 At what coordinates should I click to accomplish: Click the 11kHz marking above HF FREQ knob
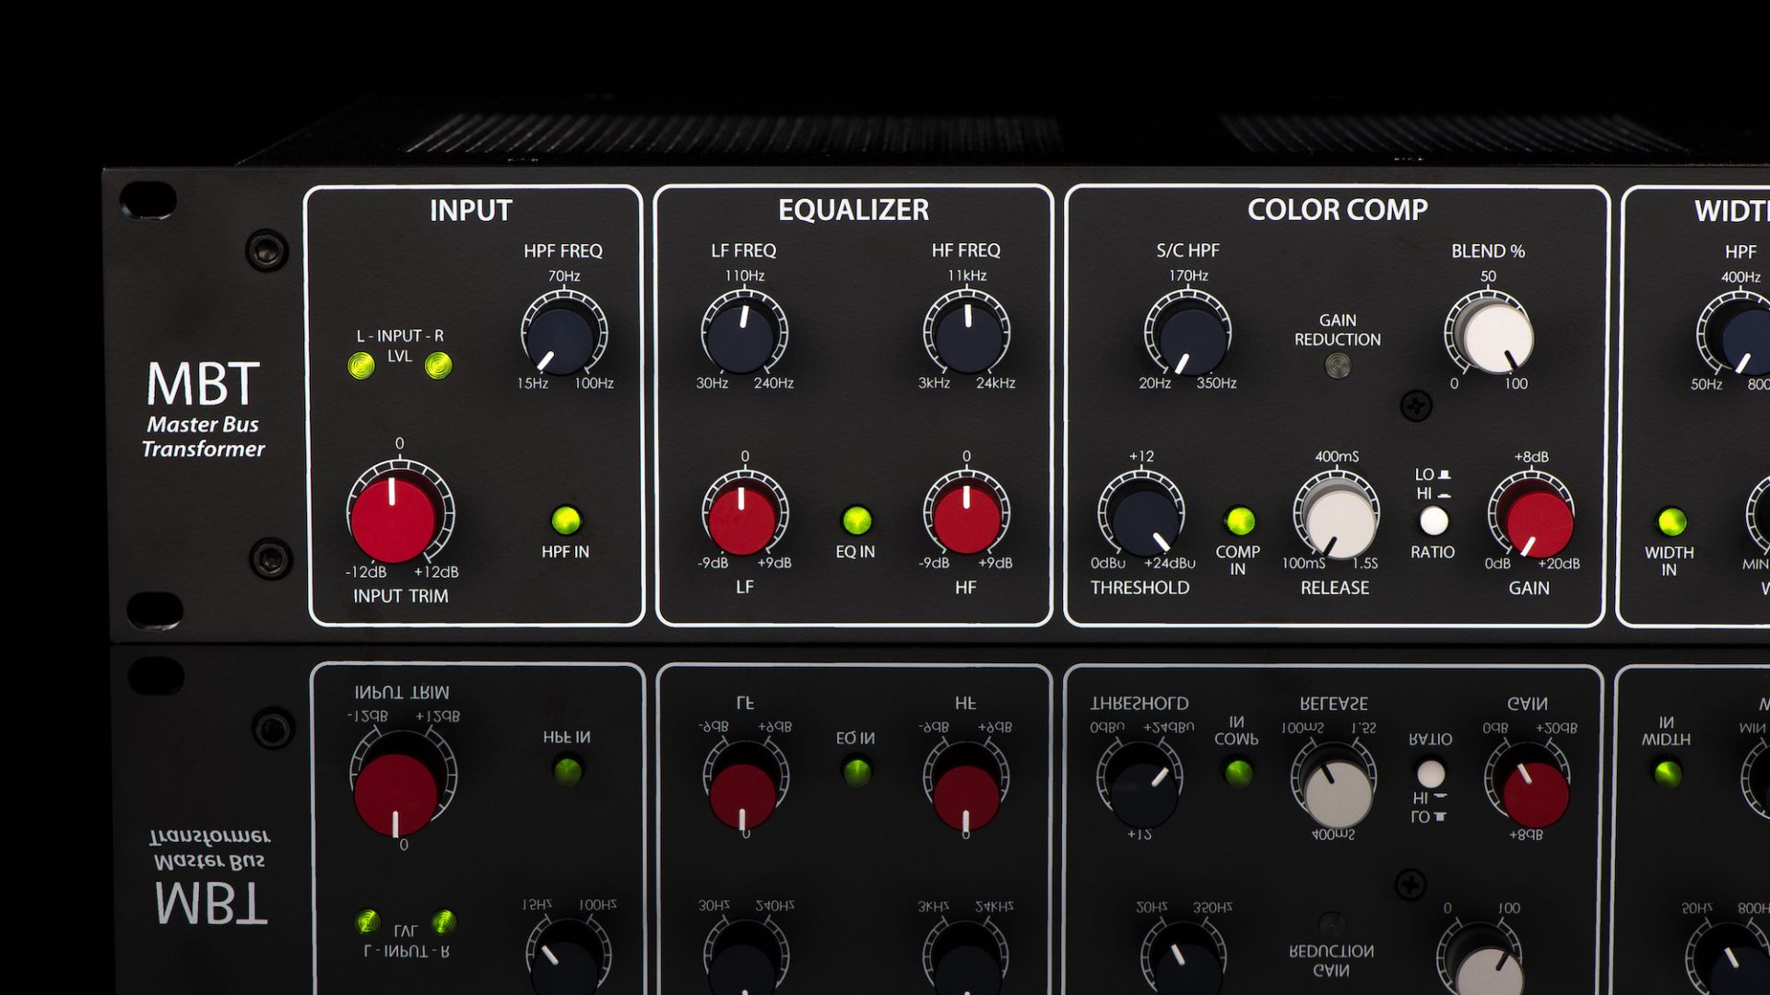click(x=967, y=275)
